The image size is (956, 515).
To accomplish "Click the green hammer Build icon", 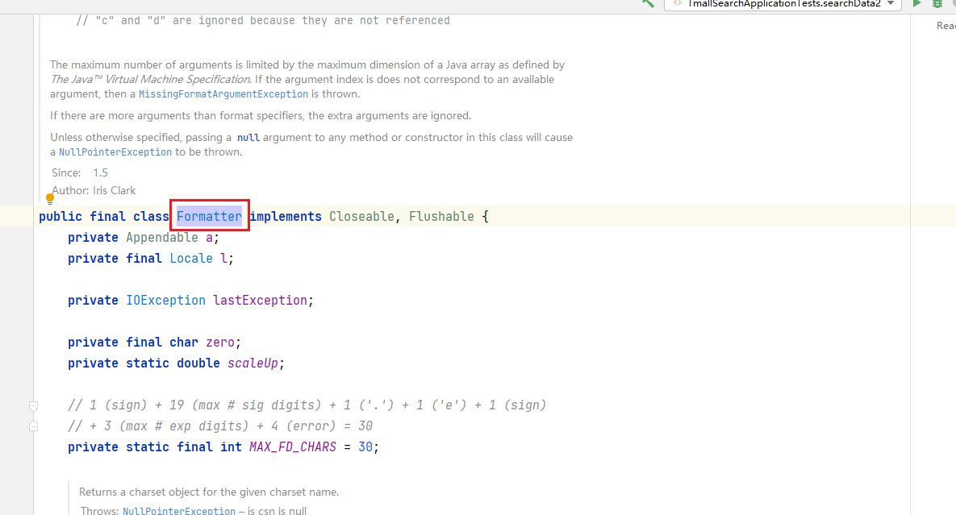I will 648,4.
